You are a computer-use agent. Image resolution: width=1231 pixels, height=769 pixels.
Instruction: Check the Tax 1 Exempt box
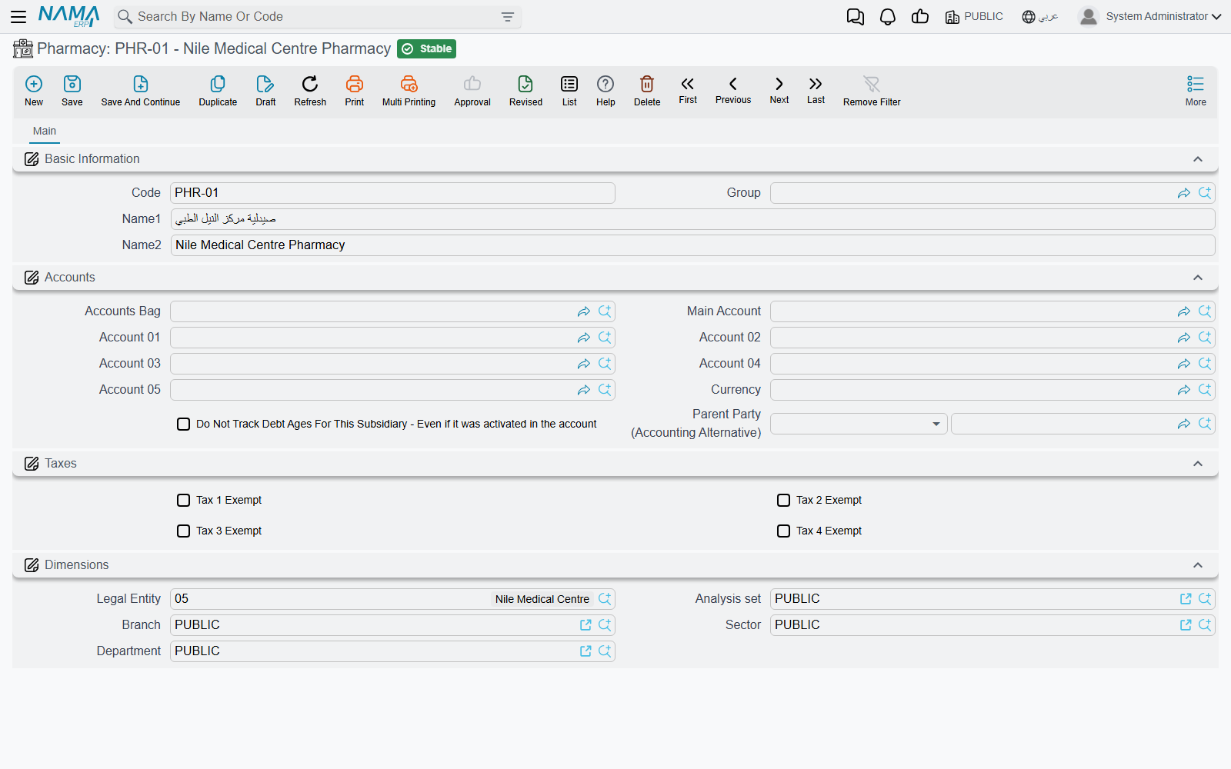click(x=183, y=500)
